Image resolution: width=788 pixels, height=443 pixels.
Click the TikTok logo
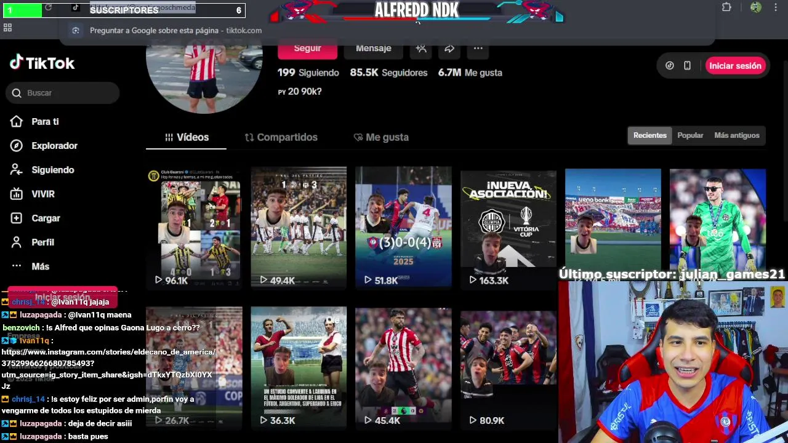pyautogui.click(x=42, y=63)
